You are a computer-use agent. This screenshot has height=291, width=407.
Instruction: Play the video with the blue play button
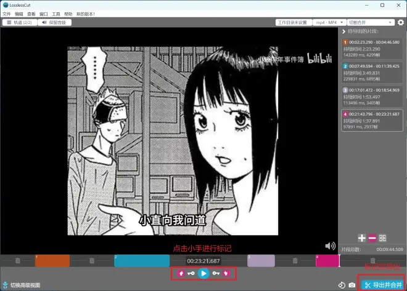[203, 273]
